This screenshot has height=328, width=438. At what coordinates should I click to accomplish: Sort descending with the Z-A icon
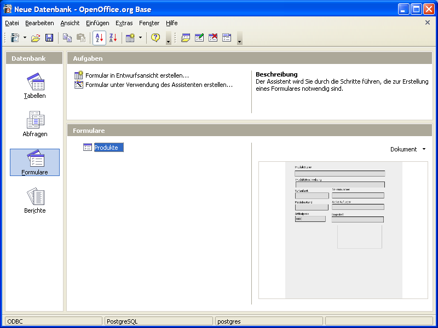tap(113, 38)
